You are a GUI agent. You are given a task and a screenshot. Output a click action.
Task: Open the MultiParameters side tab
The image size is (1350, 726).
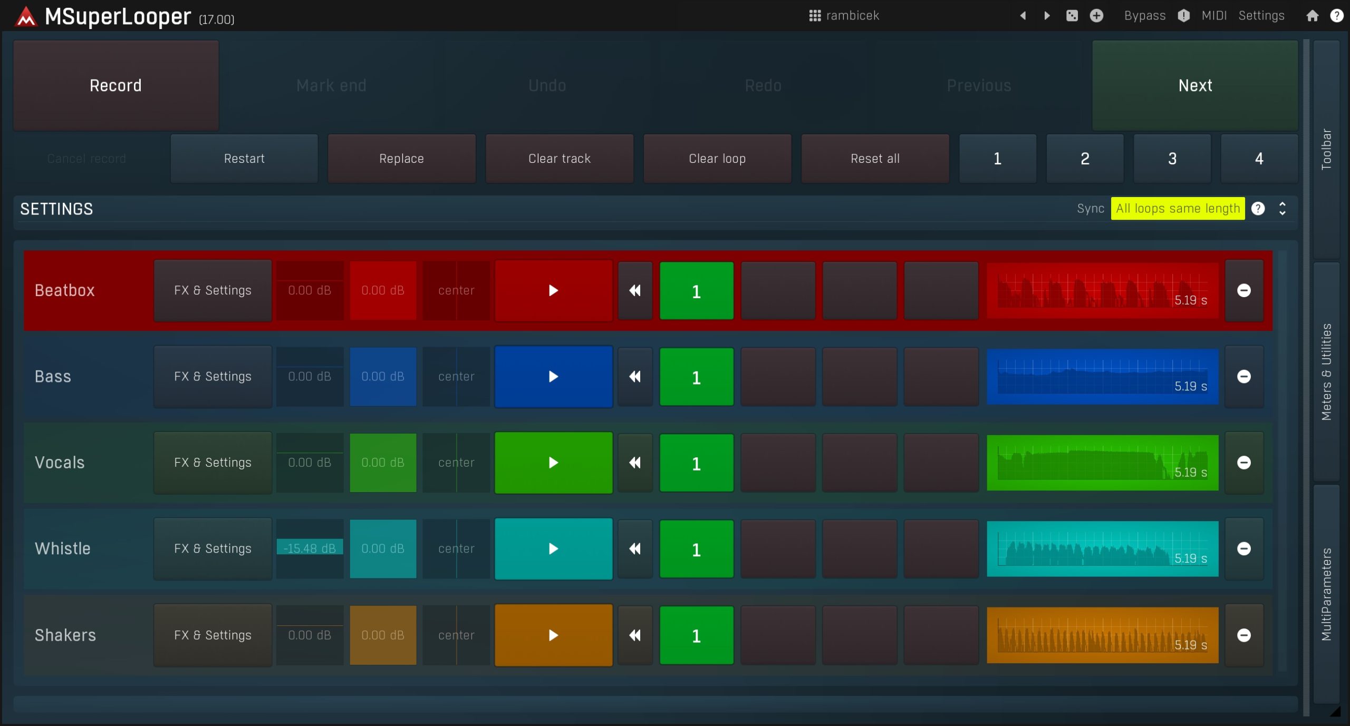point(1326,594)
